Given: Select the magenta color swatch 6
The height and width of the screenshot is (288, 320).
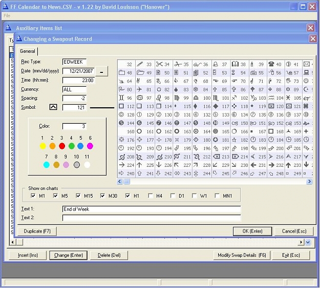Looking at the screenshot, I should [x=90, y=146].
